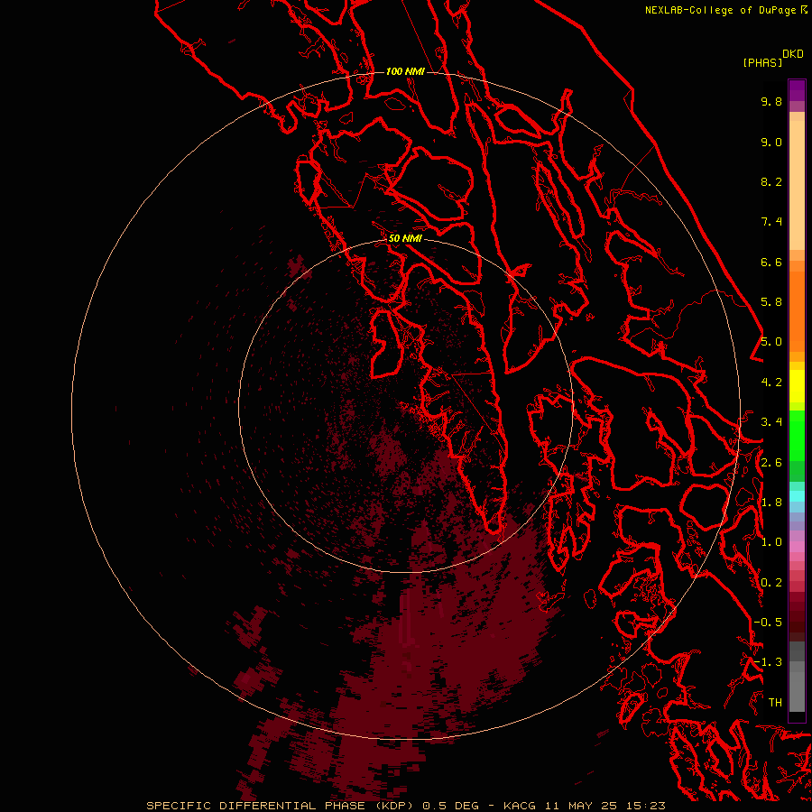This screenshot has width=812, height=812.
Task: Click the SPECIFIC DIFFERENTIAL PHASE (KDP) title text
Action: click(x=279, y=806)
